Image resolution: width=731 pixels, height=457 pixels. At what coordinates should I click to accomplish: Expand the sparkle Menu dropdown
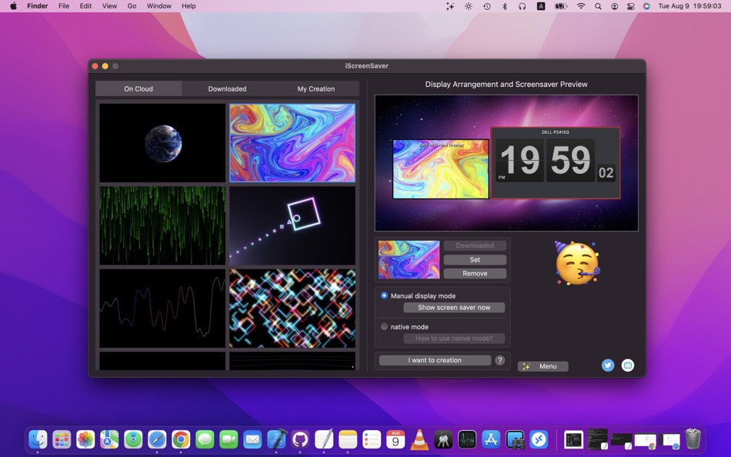543,366
